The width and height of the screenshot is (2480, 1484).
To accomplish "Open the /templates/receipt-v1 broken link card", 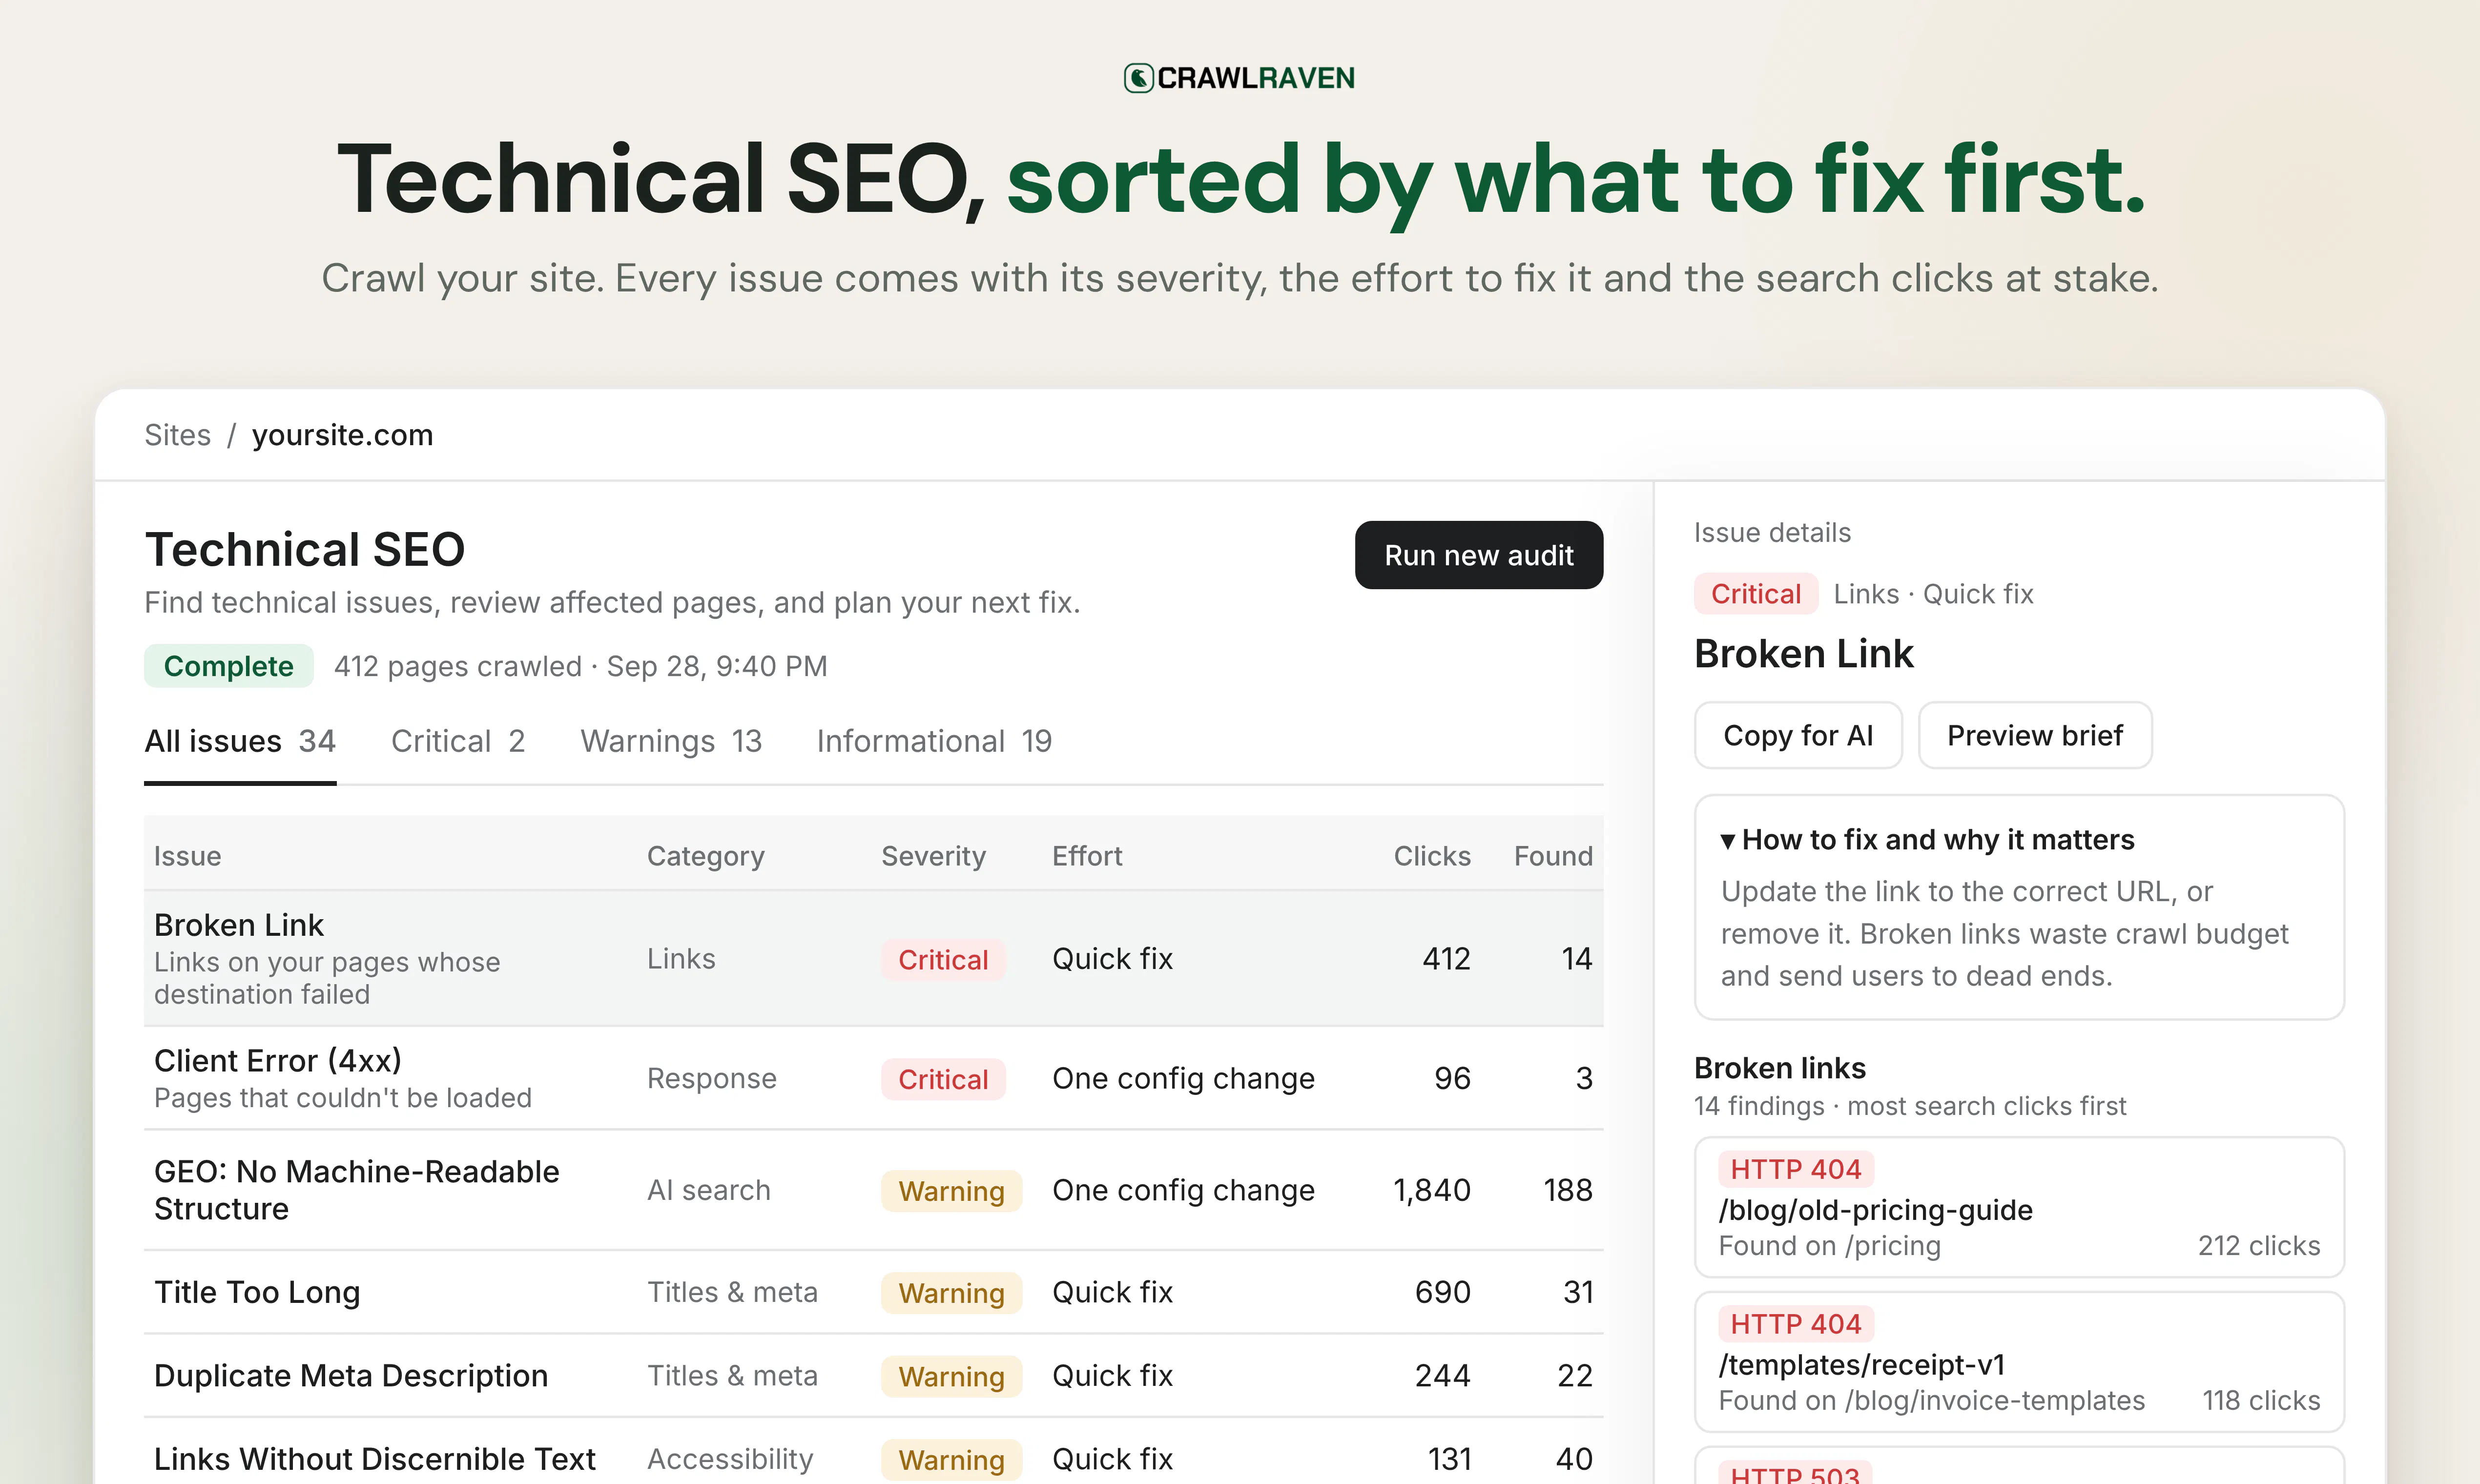I will pyautogui.click(x=2019, y=1362).
